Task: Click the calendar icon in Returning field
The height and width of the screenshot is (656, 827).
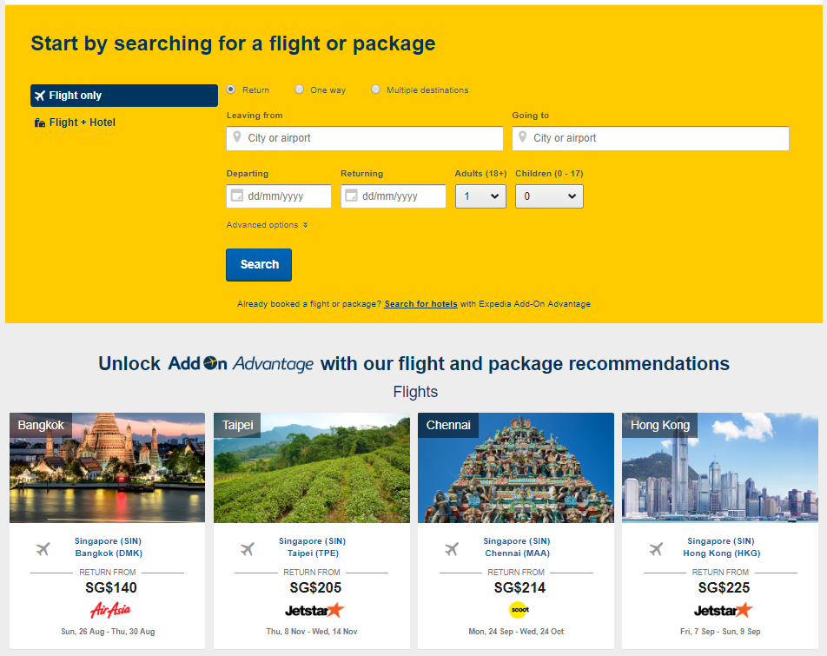Action: [350, 196]
